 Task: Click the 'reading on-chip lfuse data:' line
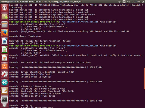point(32,96)
